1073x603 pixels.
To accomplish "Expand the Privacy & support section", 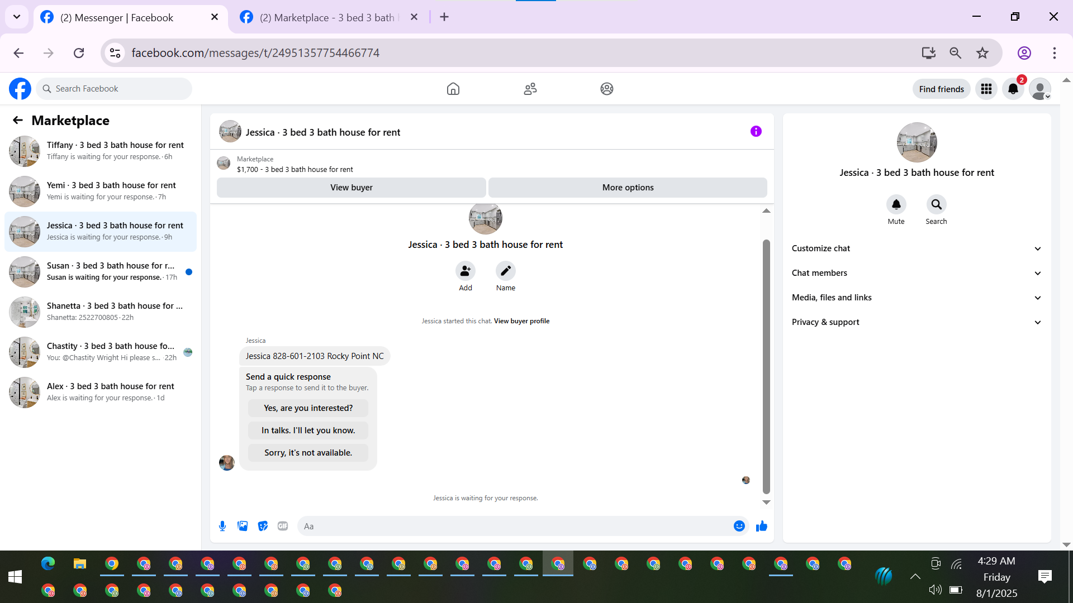I will click(917, 322).
